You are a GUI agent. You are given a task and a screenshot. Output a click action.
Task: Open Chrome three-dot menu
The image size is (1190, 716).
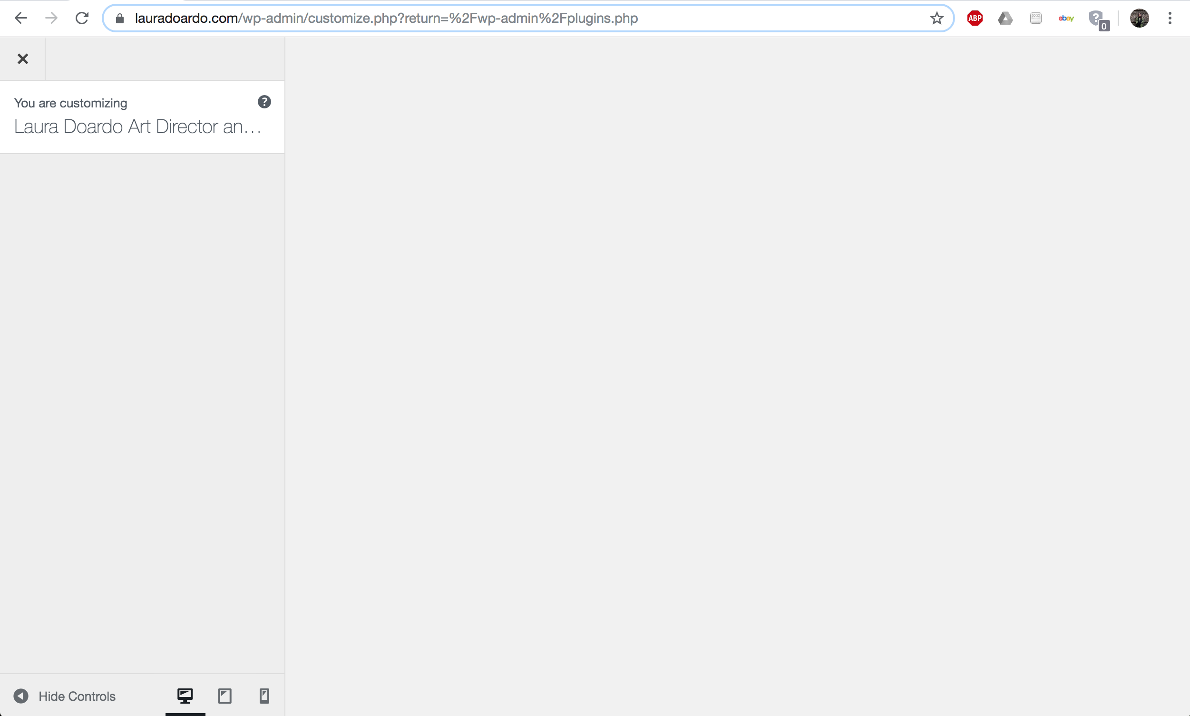pos(1170,19)
